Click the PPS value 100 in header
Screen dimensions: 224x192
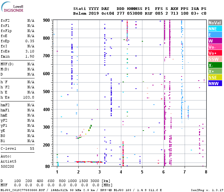pyautogui.click(x=185, y=13)
